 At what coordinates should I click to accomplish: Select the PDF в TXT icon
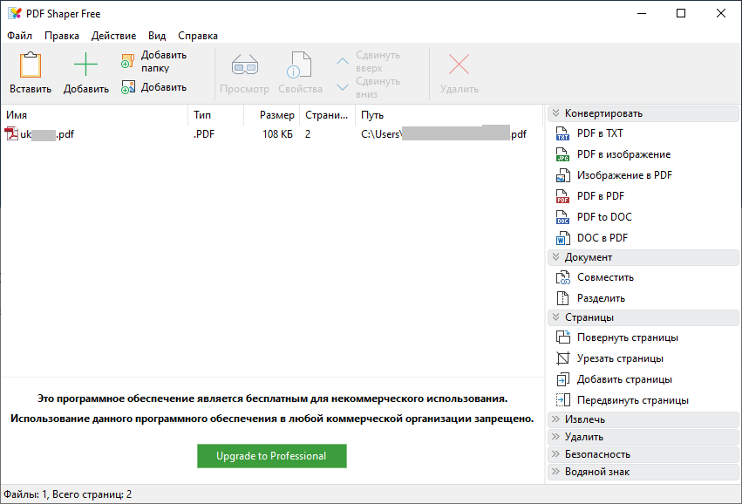pyautogui.click(x=562, y=133)
